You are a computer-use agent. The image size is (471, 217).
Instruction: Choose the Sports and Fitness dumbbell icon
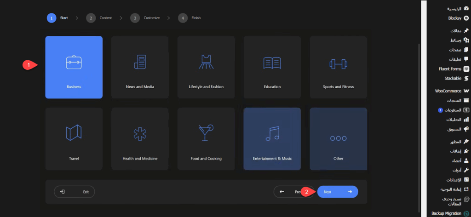[x=338, y=63]
